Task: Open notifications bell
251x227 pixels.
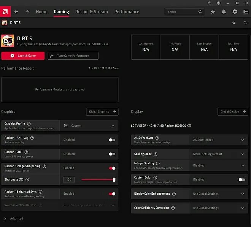Action: tap(224, 12)
